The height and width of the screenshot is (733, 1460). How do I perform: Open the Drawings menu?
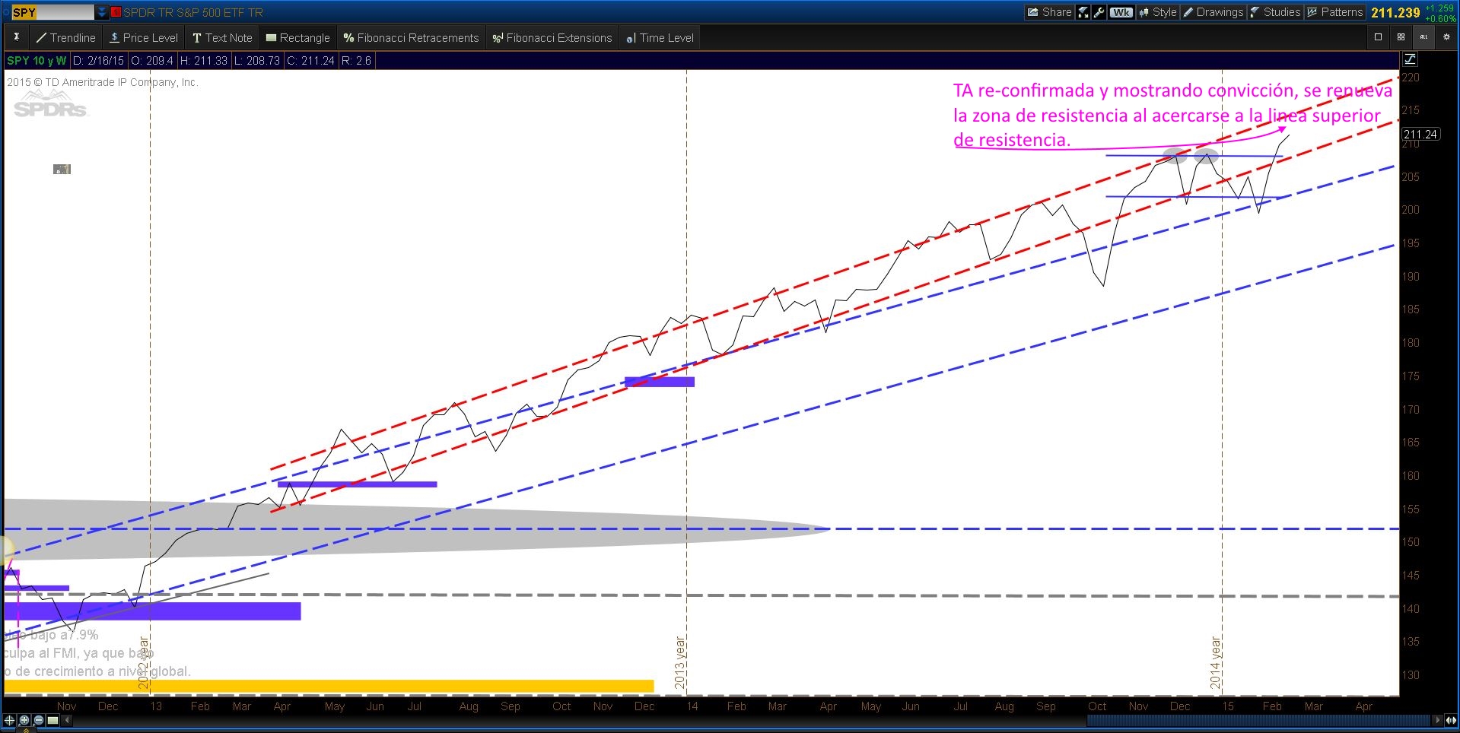tap(1213, 12)
